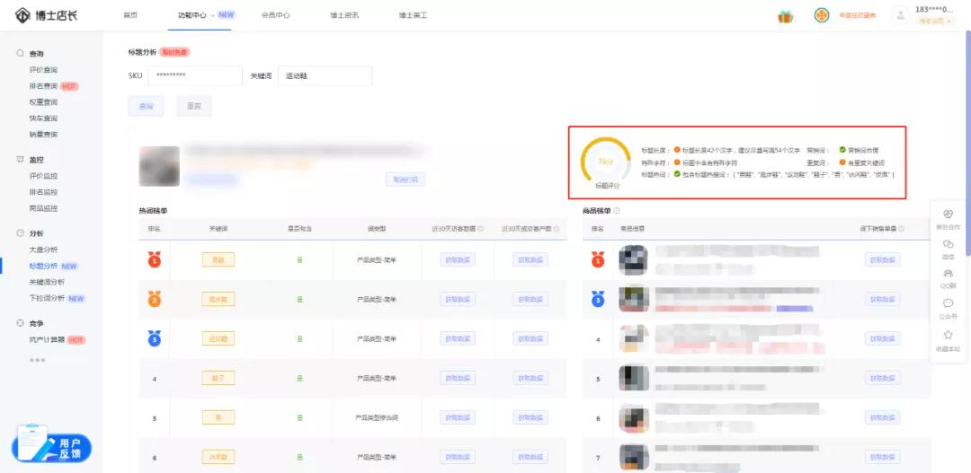Open 权重查询 in sidebar
The image size is (971, 473).
pyautogui.click(x=43, y=102)
